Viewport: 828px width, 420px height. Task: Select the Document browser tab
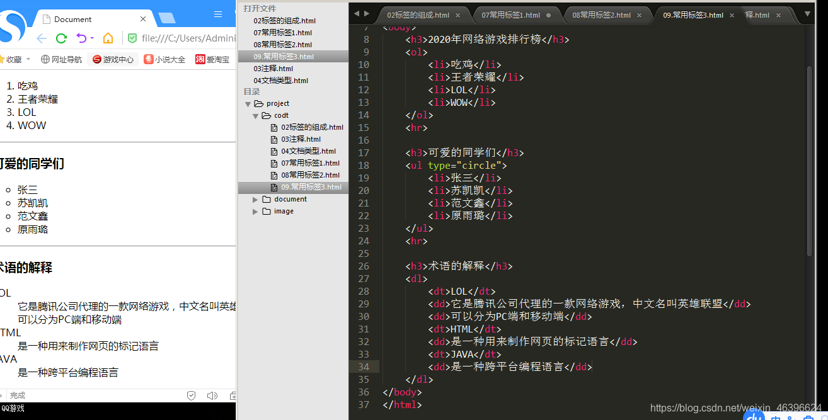(x=93, y=19)
